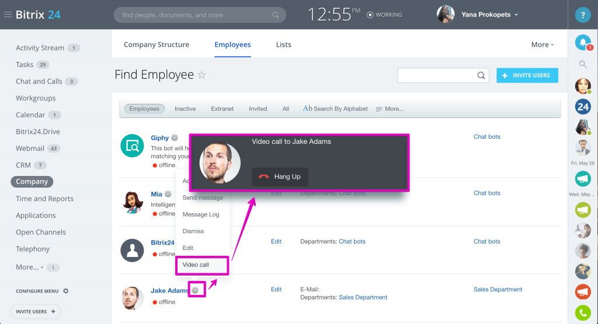Switch to the Lists tab
The width and height of the screenshot is (598, 324).
[283, 44]
